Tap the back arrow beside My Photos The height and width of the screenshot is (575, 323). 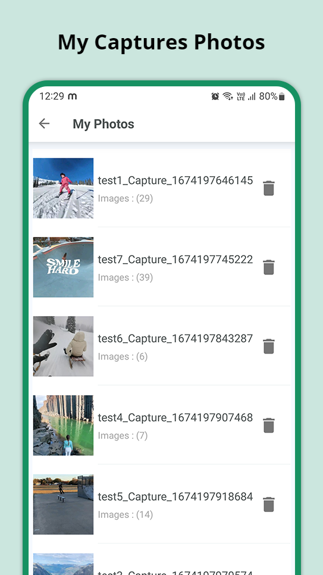(x=44, y=124)
